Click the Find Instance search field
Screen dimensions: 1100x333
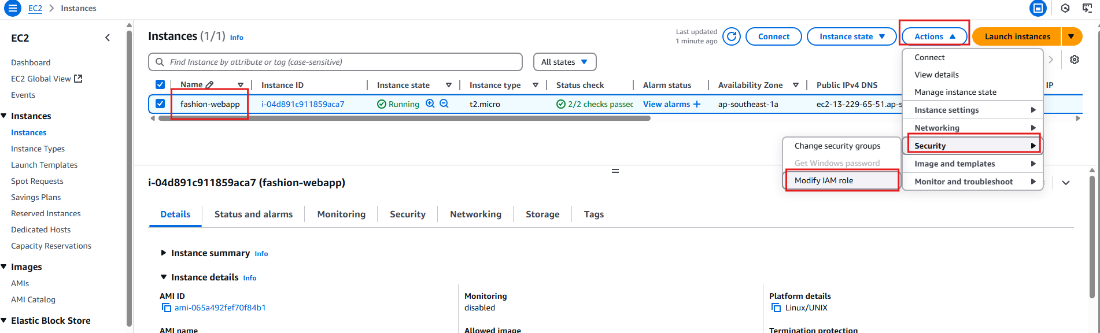tap(335, 62)
